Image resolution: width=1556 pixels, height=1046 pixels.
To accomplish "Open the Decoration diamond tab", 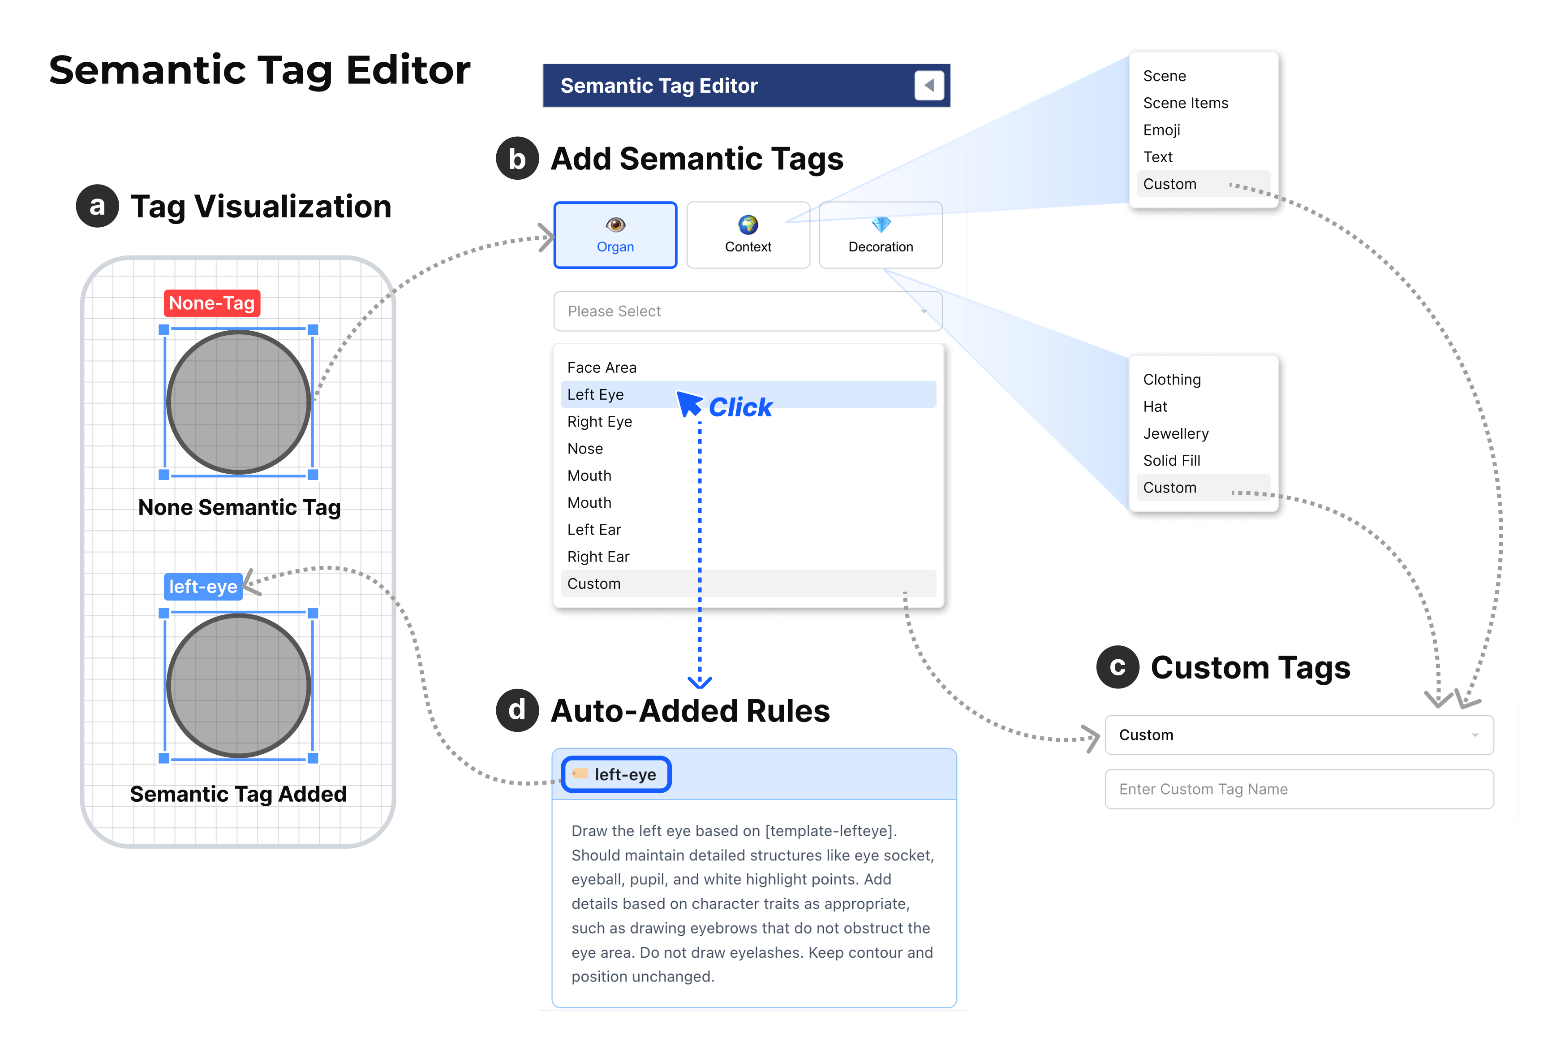I will click(880, 235).
